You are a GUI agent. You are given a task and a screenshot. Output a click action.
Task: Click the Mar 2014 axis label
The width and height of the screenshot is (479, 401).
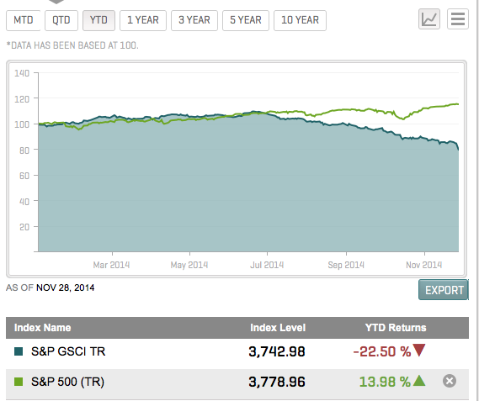pyautogui.click(x=111, y=265)
